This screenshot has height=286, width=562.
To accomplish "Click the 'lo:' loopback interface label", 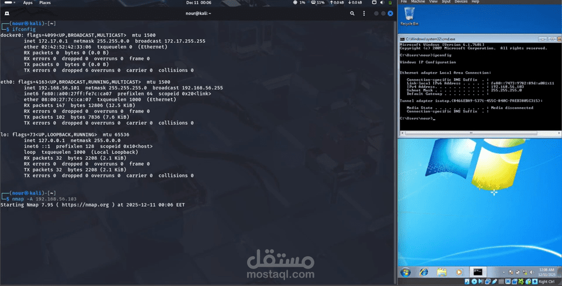I will [x=5, y=135].
